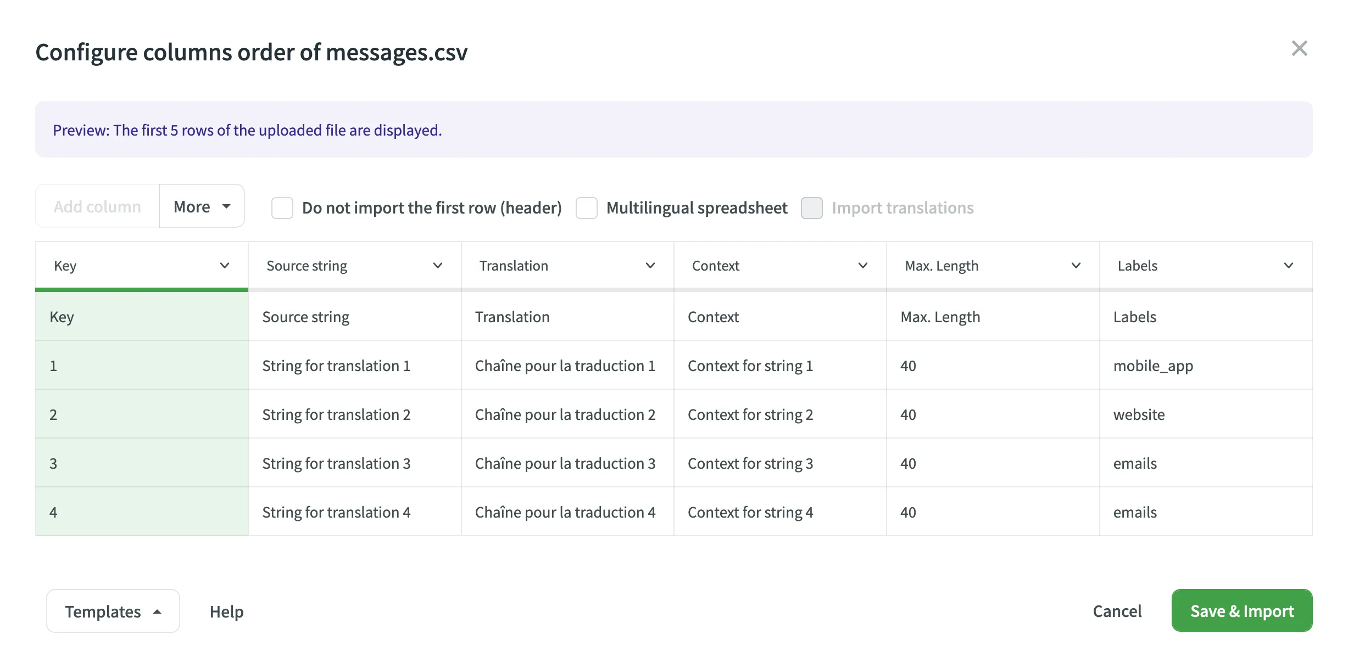Click 'Chaîne pour la traduction 1' cell
1348x668 pixels.
coord(567,366)
